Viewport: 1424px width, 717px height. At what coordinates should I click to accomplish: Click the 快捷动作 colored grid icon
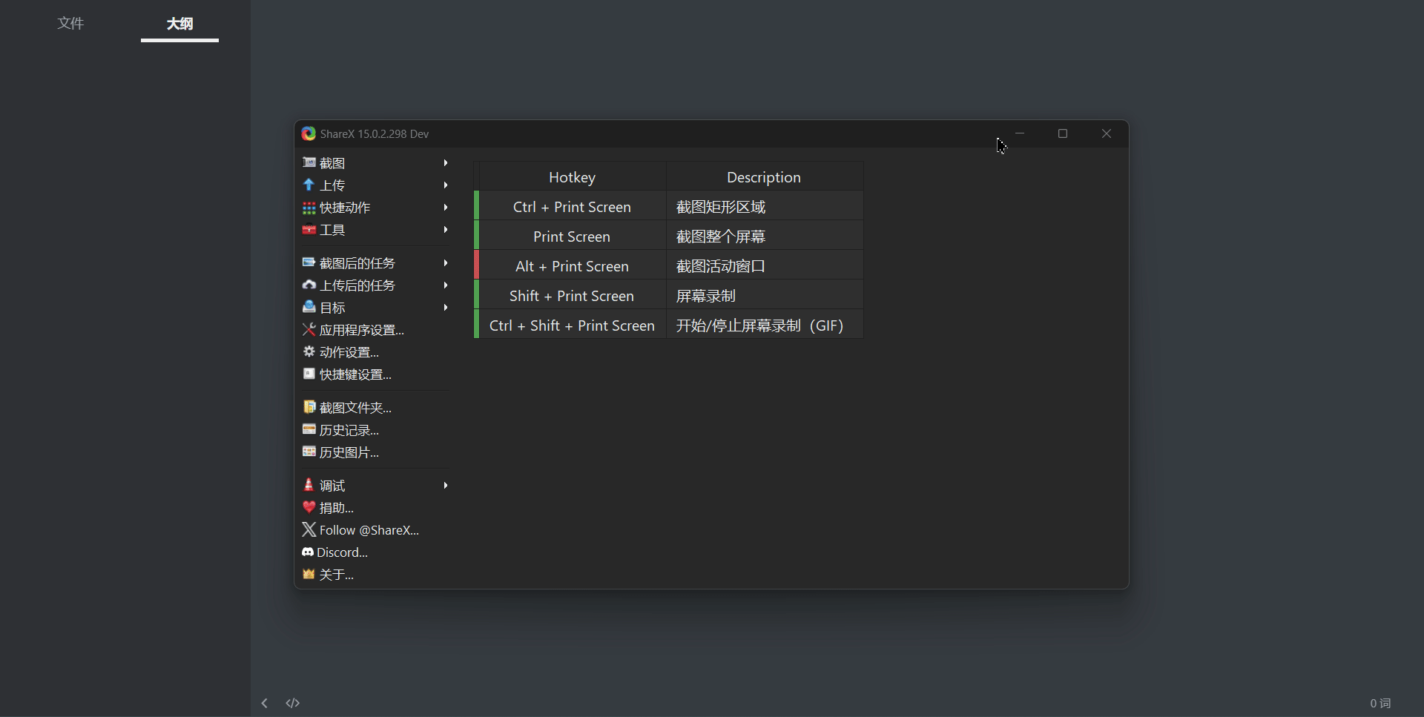tap(309, 207)
